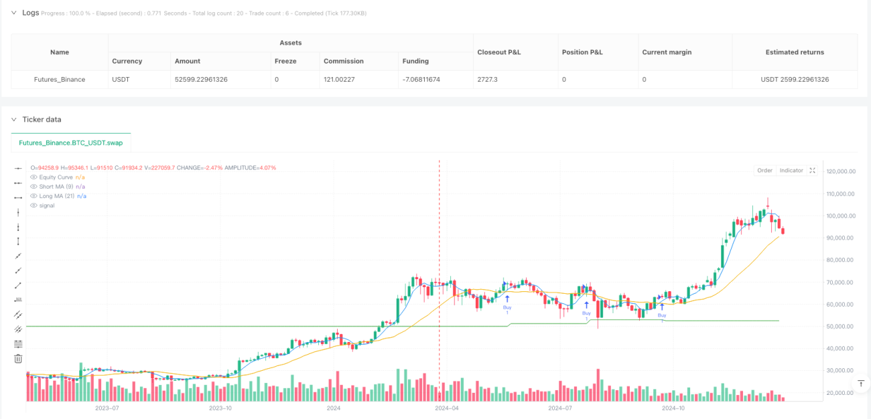Select the vertical straight line tool
The image size is (871, 419).
18,212
